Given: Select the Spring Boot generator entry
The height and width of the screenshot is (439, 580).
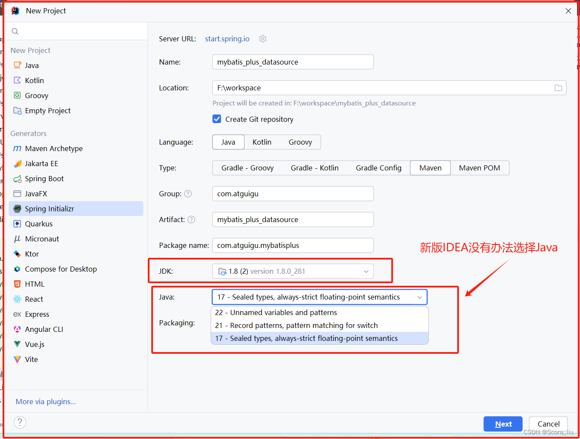Looking at the screenshot, I should [x=76, y=179].
